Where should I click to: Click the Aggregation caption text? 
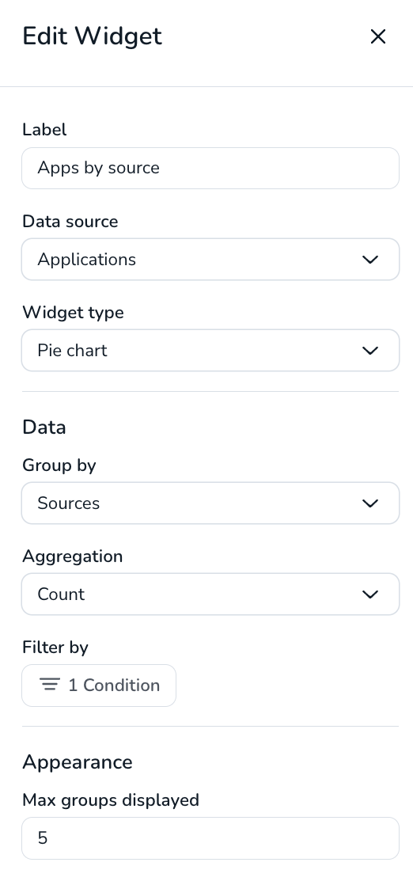[72, 556]
